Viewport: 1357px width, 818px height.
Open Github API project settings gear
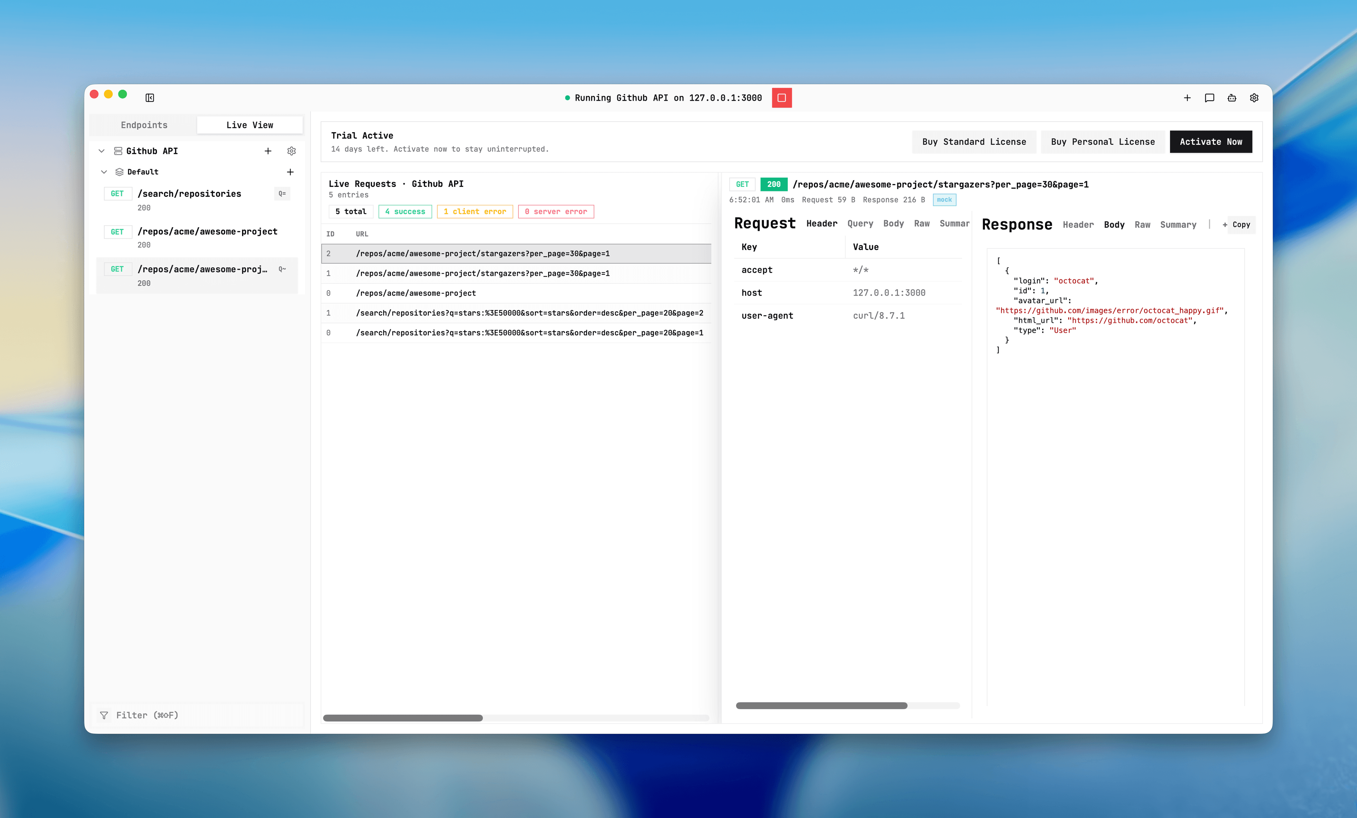[x=291, y=151]
